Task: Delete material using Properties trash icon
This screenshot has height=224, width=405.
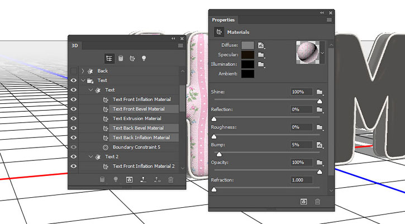Action: point(317,202)
